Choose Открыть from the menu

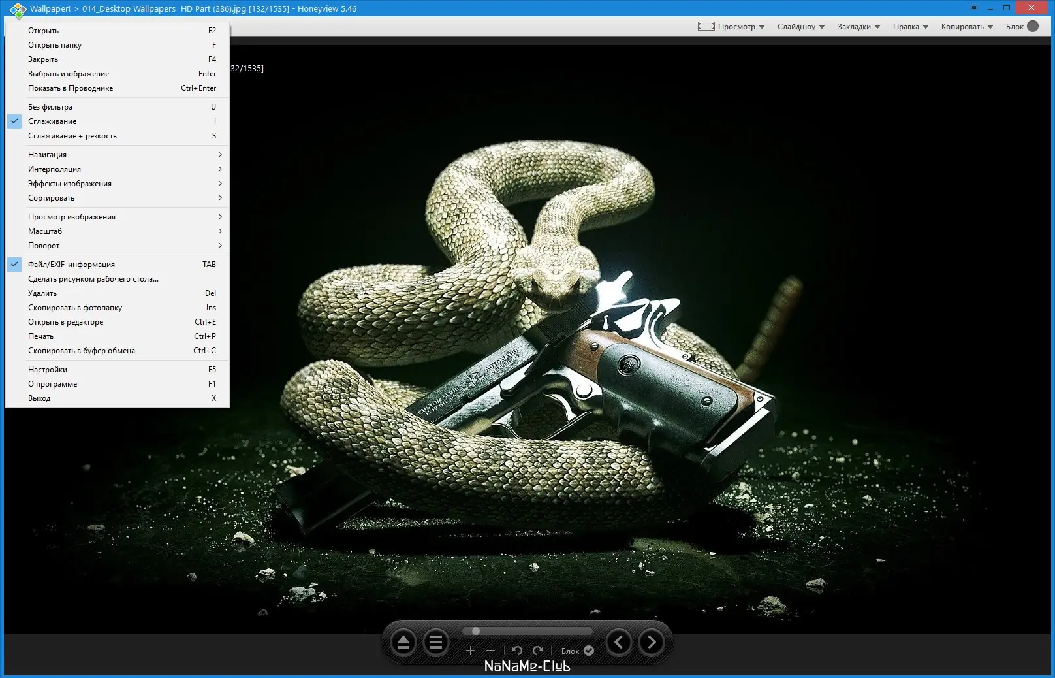pos(118,31)
